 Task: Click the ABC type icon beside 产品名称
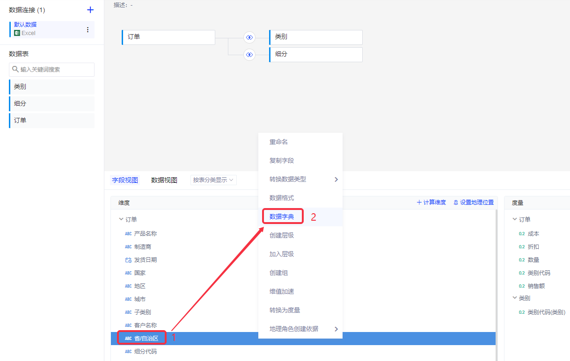[128, 234]
